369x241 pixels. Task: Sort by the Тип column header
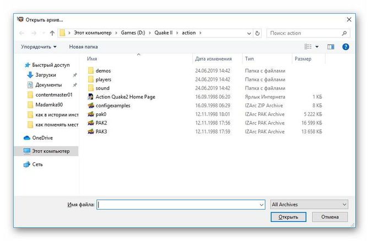[249, 59]
